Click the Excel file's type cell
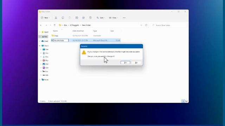Viewport: 225px width, 126px height. pos(101,41)
